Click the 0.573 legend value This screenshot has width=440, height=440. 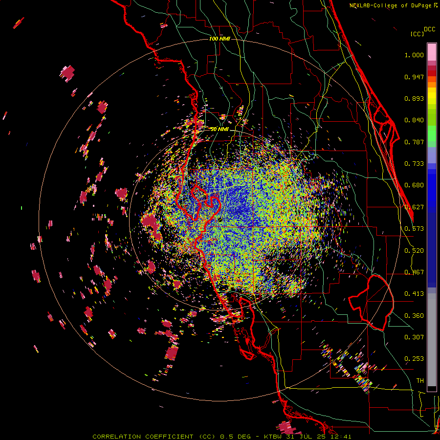coord(414,229)
